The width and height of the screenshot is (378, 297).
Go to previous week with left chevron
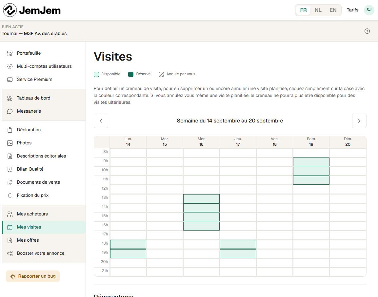[x=101, y=121]
